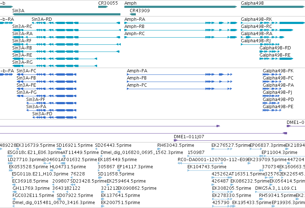The image size is (305, 208).
Task: Click the EK316739.5prime EST label
Action: click(x=35, y=145)
